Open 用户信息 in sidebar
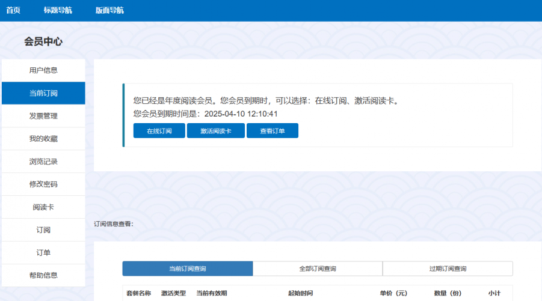The width and height of the screenshot is (542, 301). [43, 70]
